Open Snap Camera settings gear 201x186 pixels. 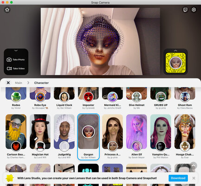[194, 10]
